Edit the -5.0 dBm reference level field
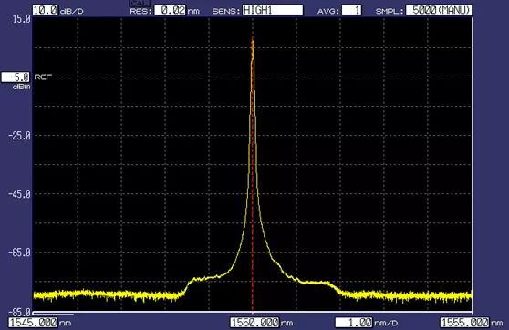The width and height of the screenshot is (509, 330). point(16,77)
